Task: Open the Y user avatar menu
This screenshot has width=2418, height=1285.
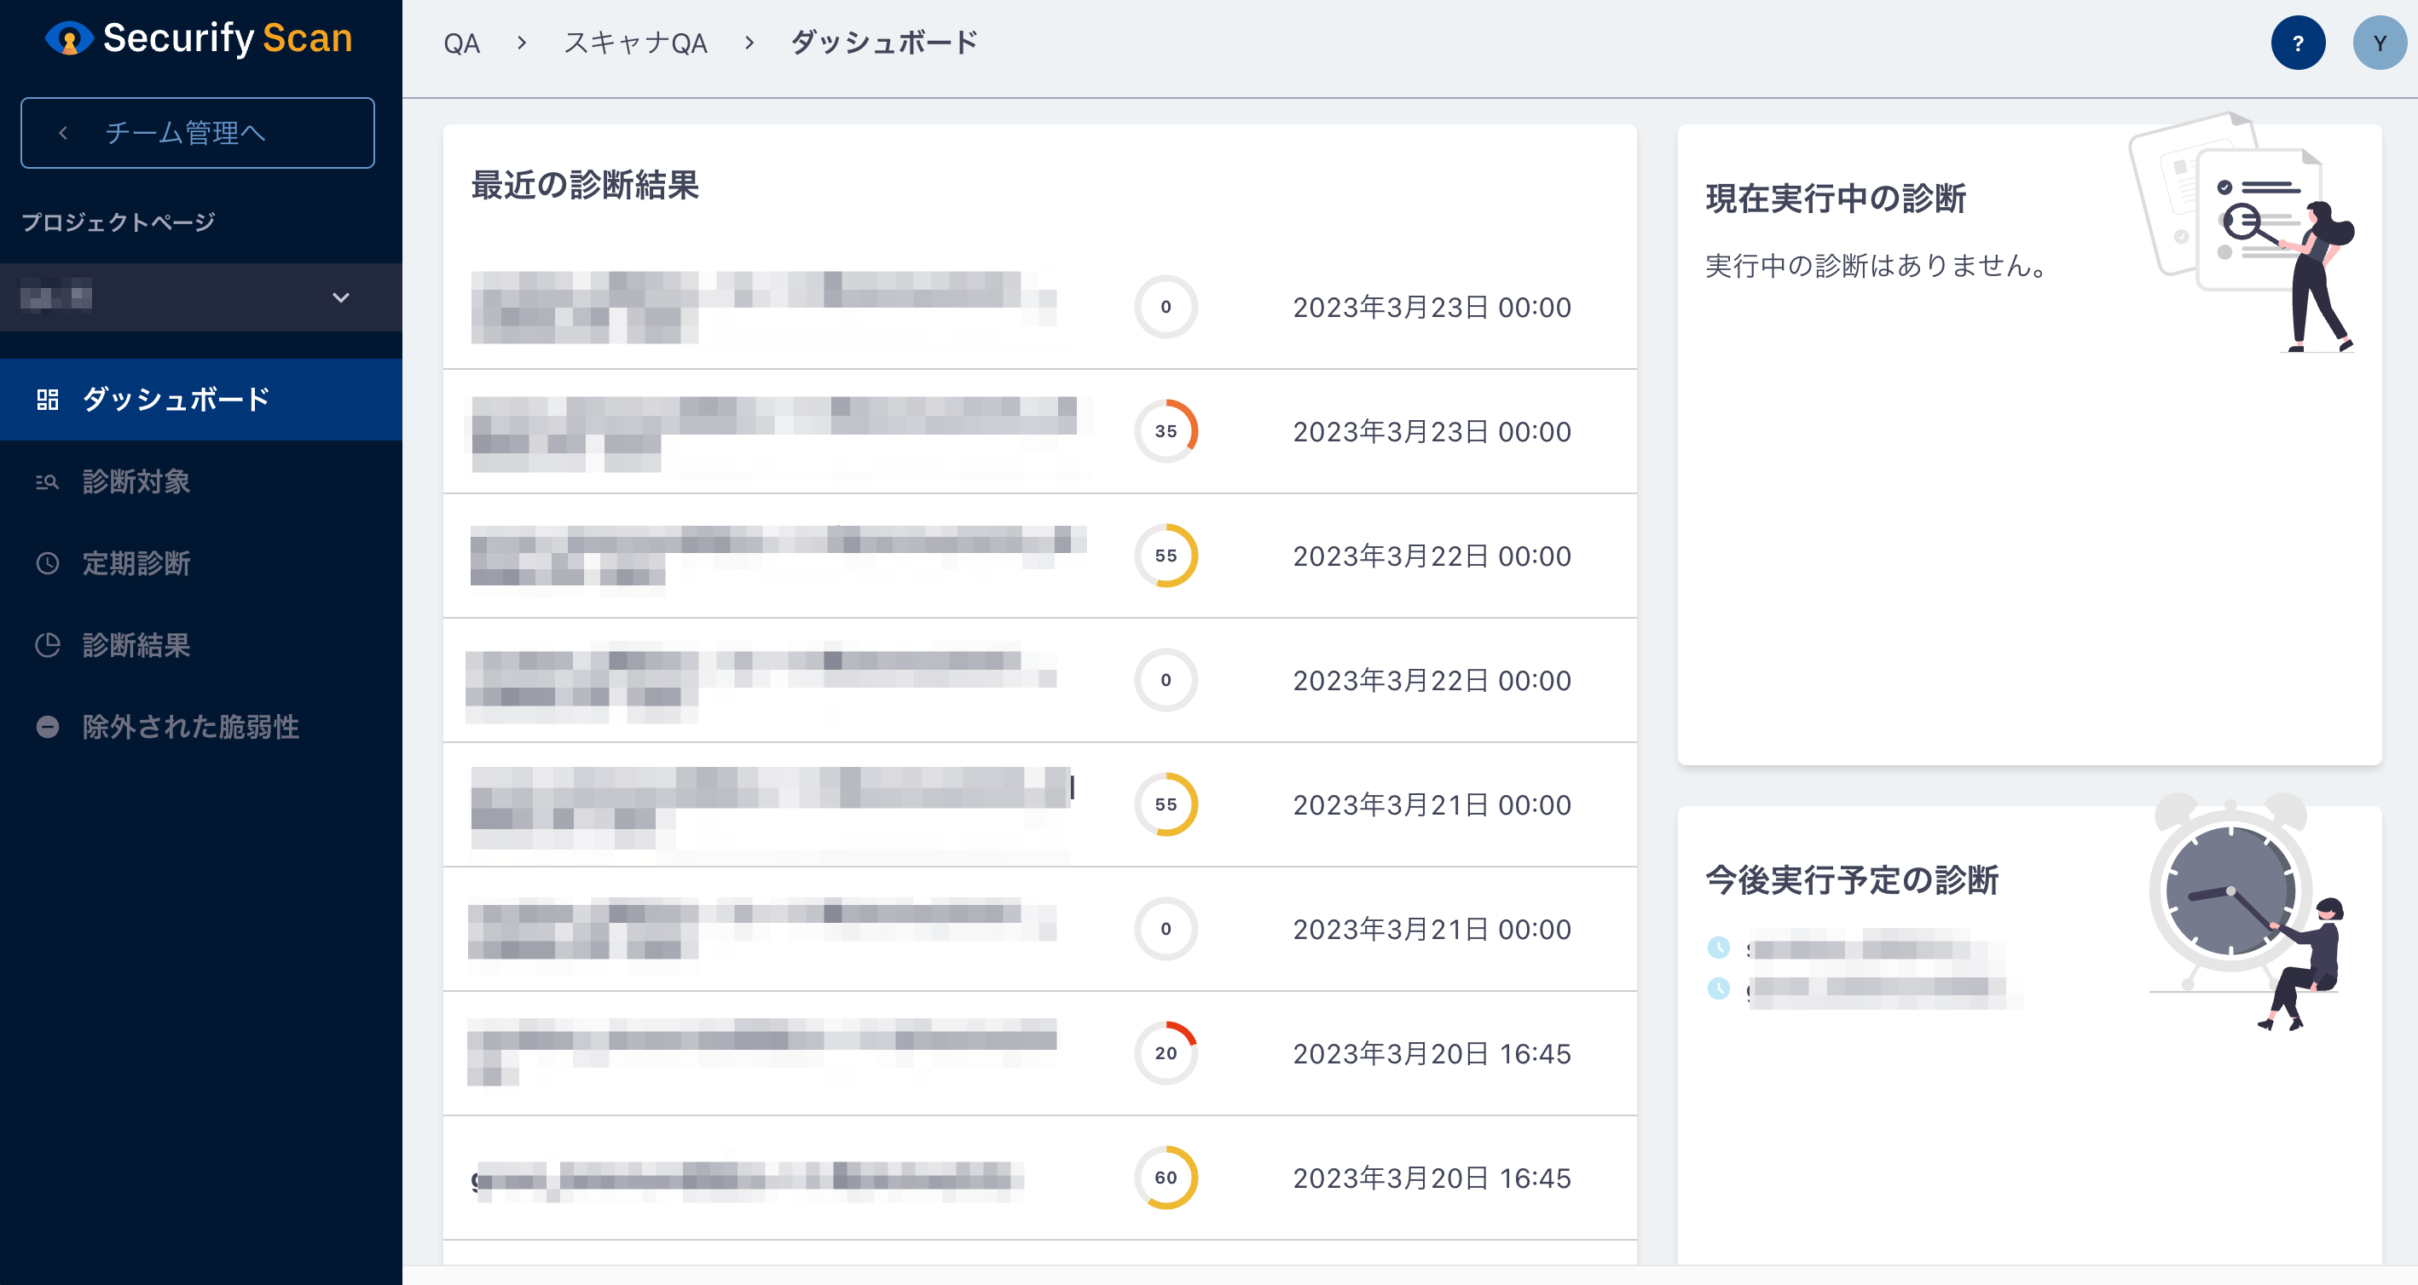Action: click(2379, 43)
